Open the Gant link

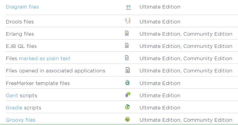(x=12, y=95)
